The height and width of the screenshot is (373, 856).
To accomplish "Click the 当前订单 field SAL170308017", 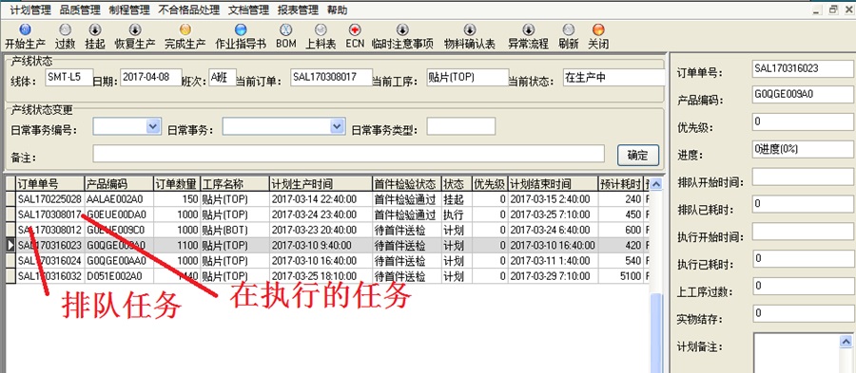I will click(332, 77).
